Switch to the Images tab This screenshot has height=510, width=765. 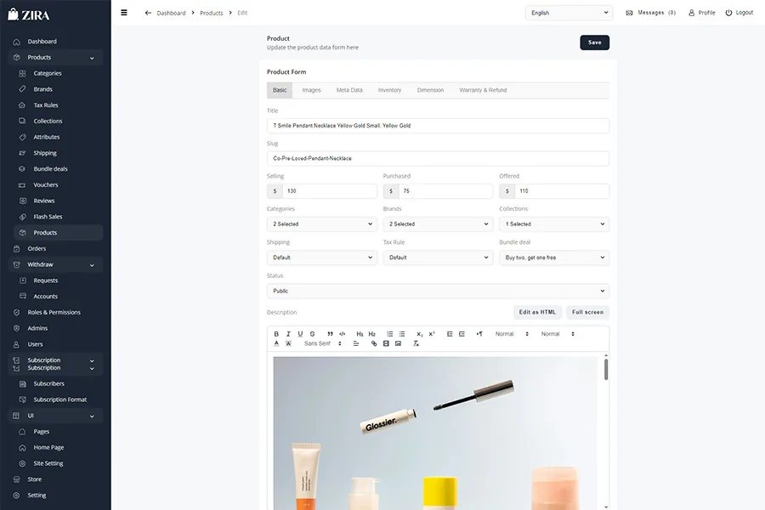tap(311, 90)
